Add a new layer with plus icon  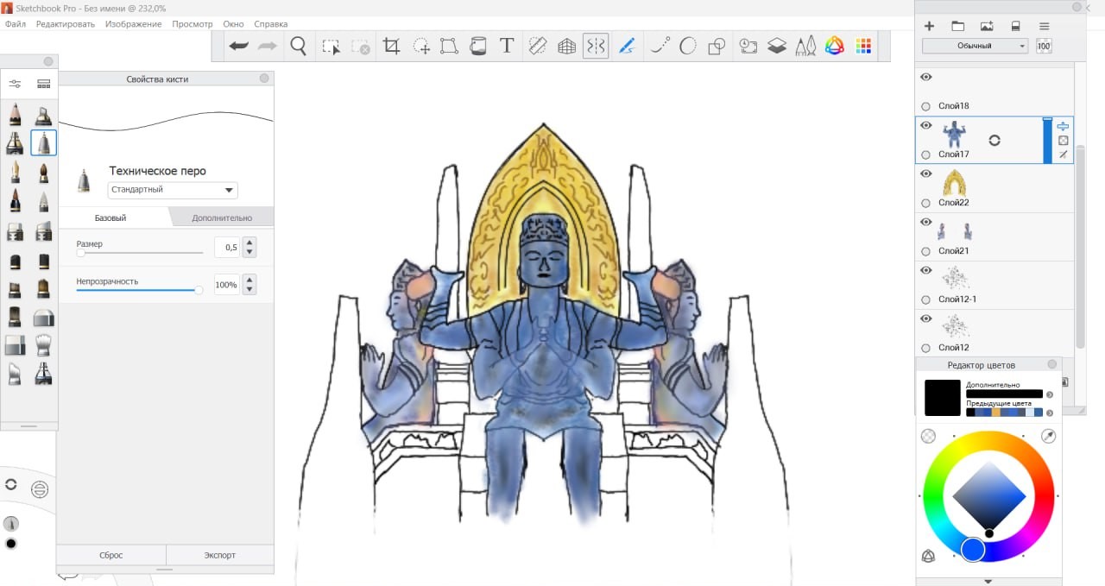pyautogui.click(x=930, y=26)
